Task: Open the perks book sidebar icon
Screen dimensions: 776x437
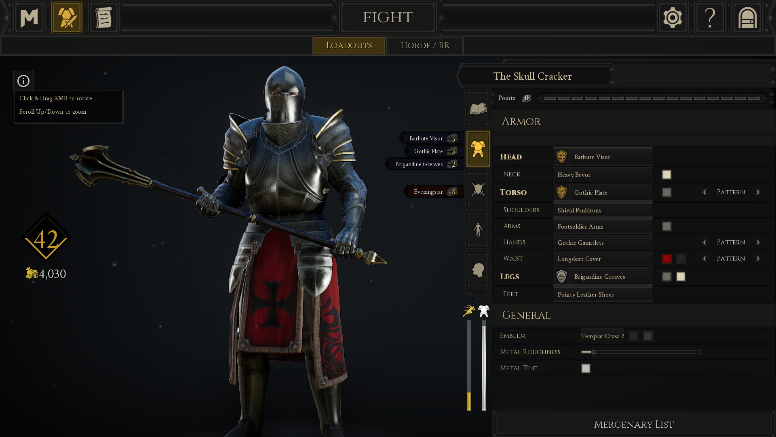Action: 478,108
